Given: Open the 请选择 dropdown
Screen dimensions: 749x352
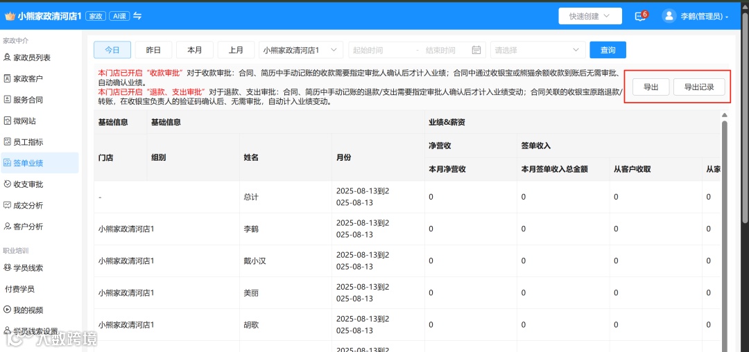Looking at the screenshot, I should (x=538, y=50).
